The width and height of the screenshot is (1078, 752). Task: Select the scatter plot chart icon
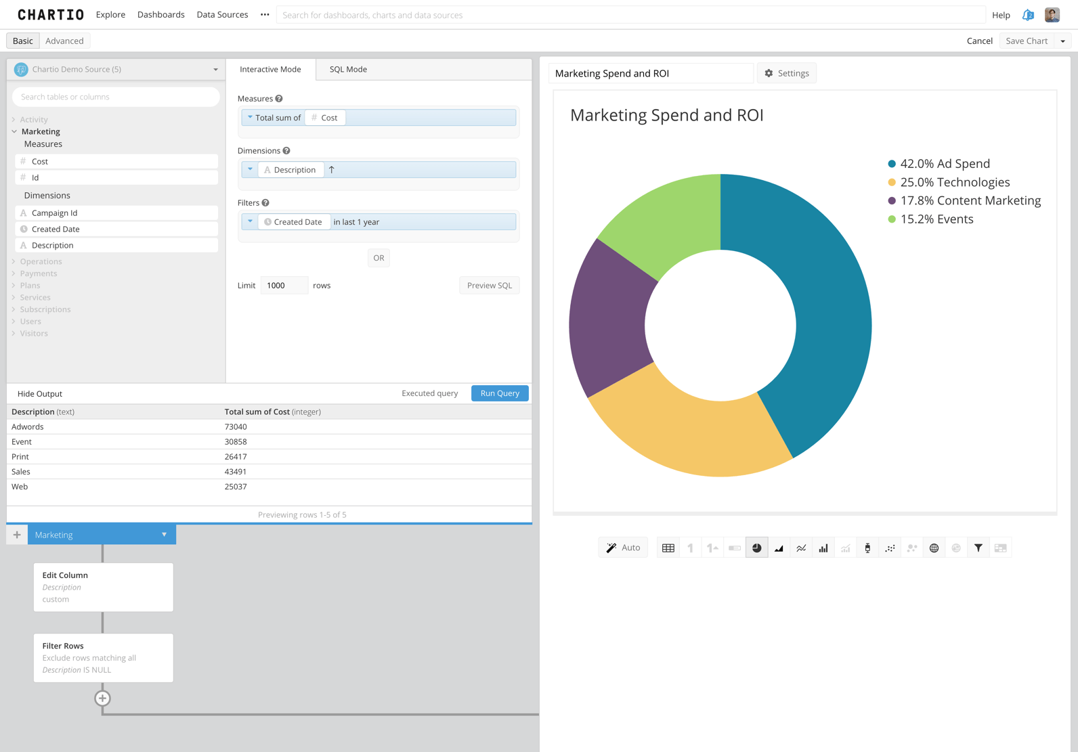pos(890,548)
